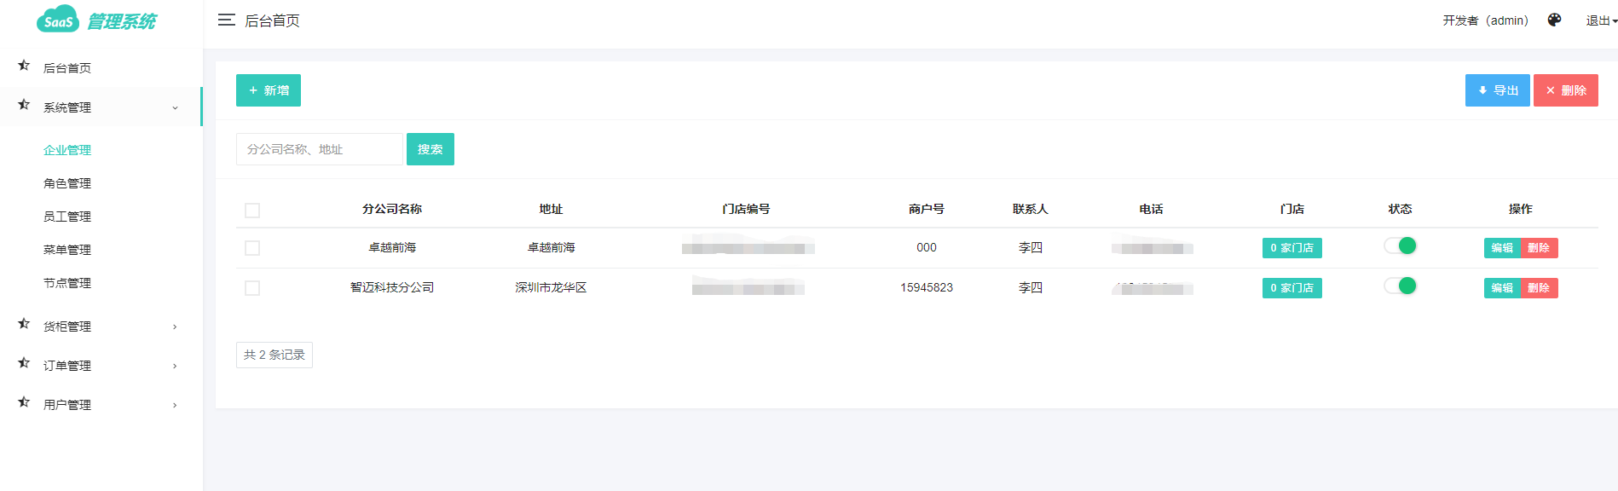Click the hamburger menu collapse icon
The height and width of the screenshot is (491, 1618).
226,20
